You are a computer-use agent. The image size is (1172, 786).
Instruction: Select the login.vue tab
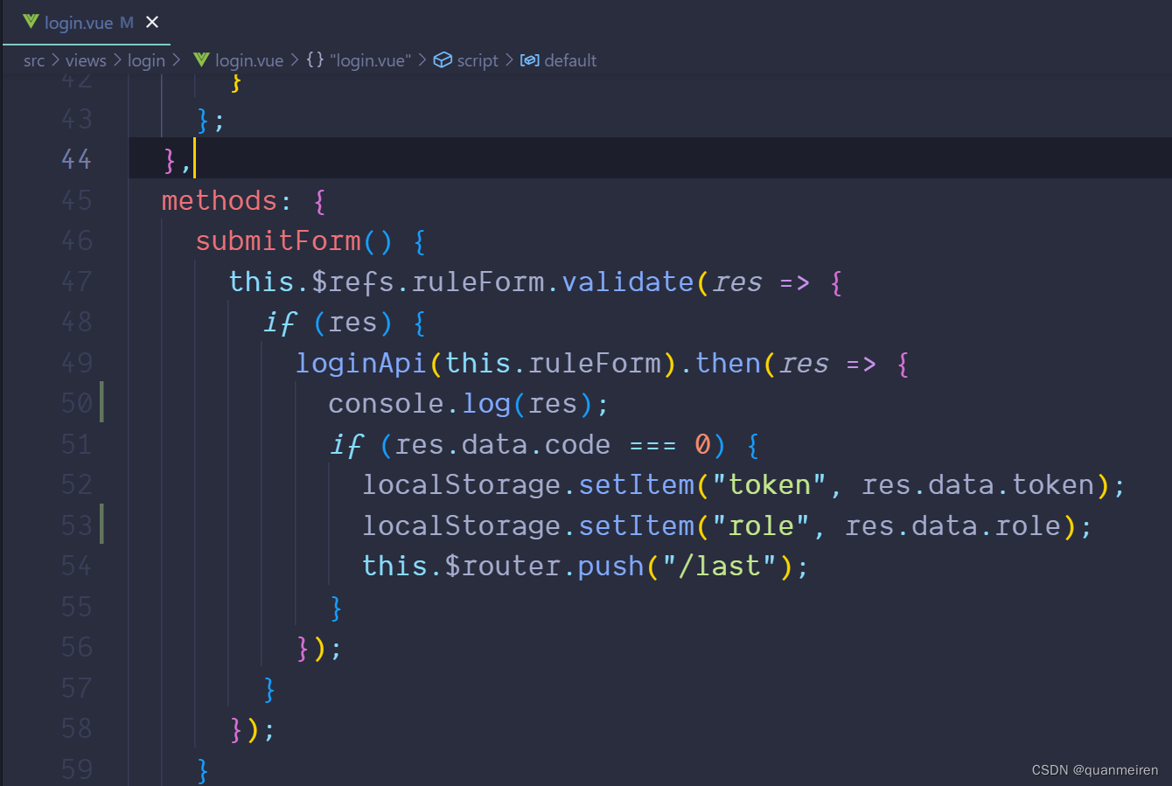pyautogui.click(x=87, y=22)
